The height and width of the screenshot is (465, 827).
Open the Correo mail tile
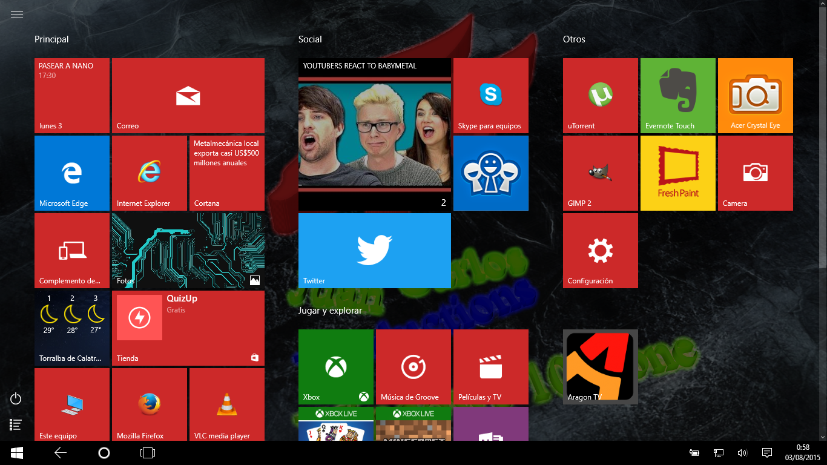[x=188, y=96]
